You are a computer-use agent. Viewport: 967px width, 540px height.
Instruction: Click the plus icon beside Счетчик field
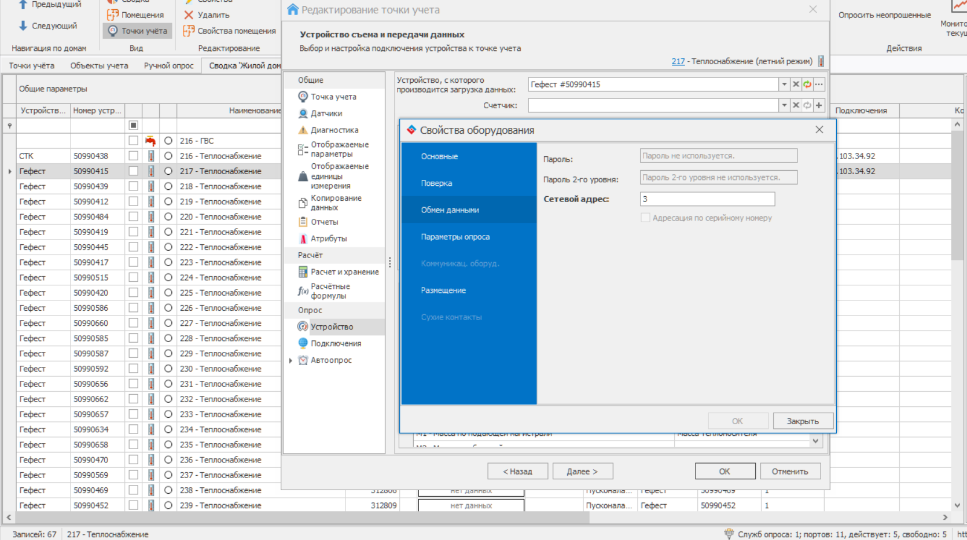pos(819,105)
